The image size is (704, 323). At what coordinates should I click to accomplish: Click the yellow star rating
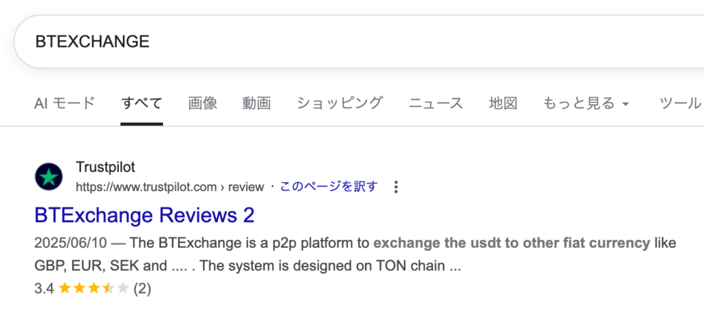[93, 289]
